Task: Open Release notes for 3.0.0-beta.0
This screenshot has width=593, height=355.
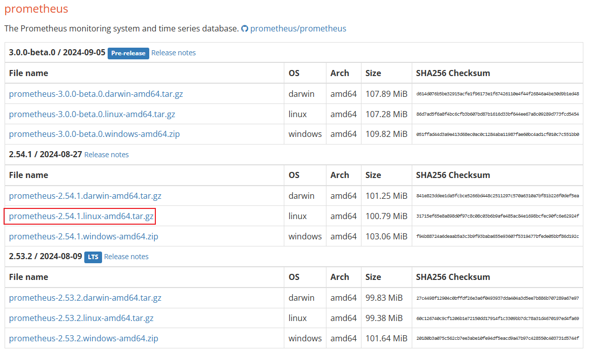Action: tap(173, 53)
